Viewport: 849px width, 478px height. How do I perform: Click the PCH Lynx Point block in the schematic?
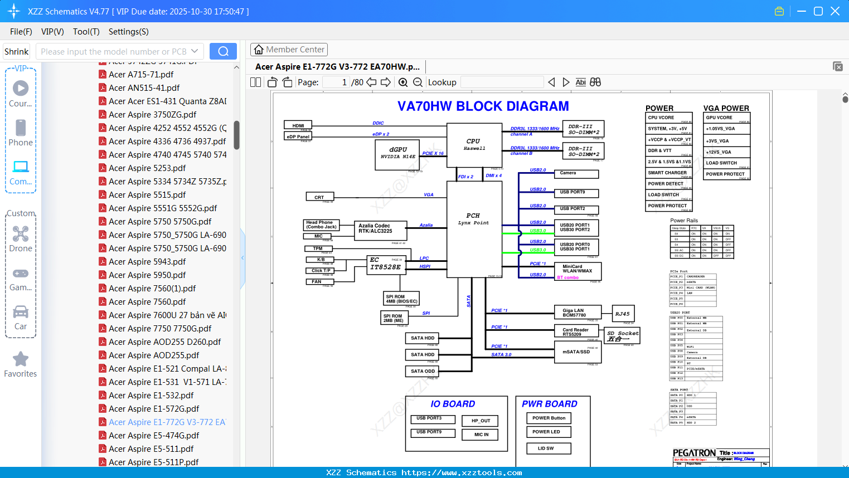pyautogui.click(x=474, y=229)
